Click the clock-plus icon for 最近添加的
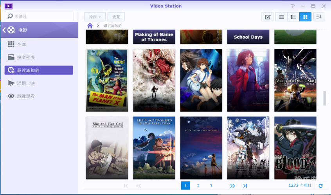The width and height of the screenshot is (331, 195). [x=11, y=70]
